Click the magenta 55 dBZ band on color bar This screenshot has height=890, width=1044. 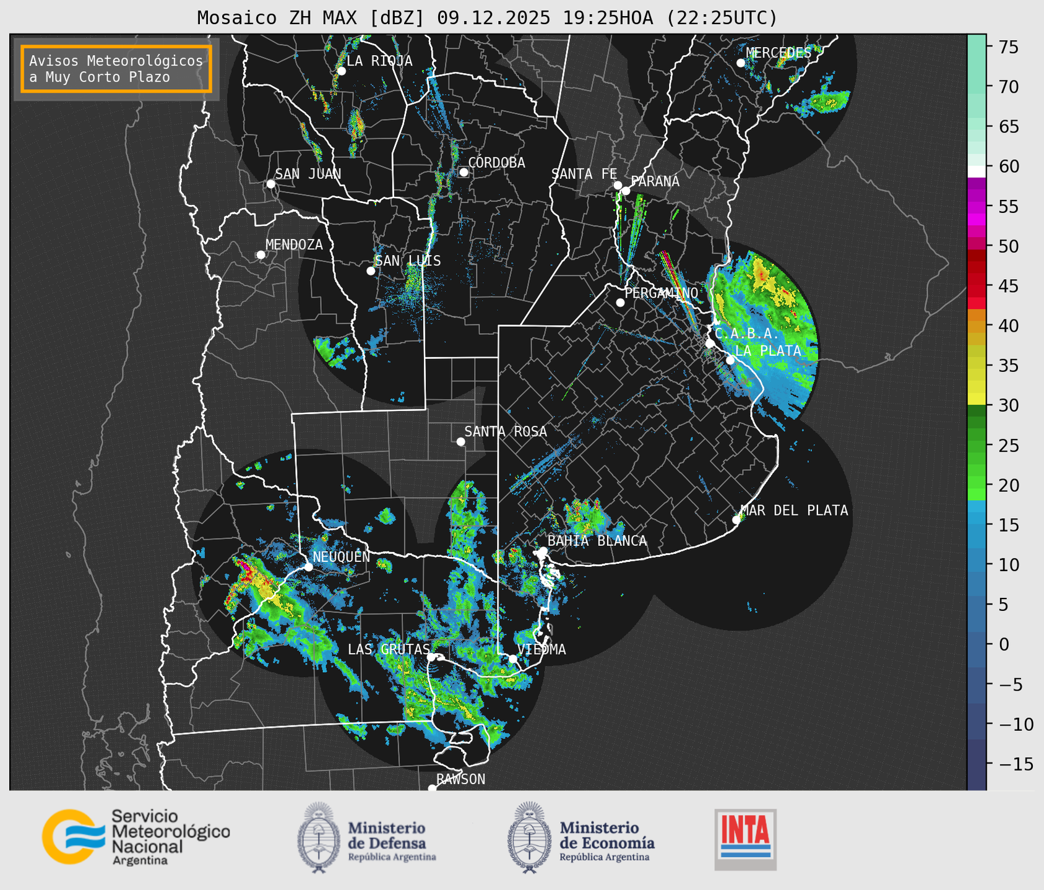coord(977,207)
